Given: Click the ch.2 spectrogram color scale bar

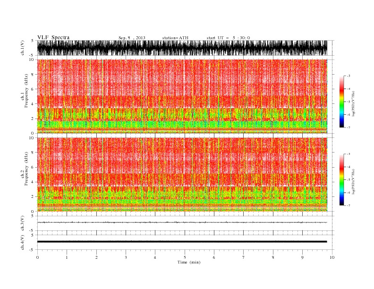Looking at the screenshot, I should coord(341,180).
